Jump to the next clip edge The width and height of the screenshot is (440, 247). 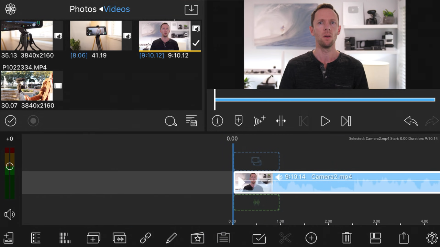[x=346, y=121]
